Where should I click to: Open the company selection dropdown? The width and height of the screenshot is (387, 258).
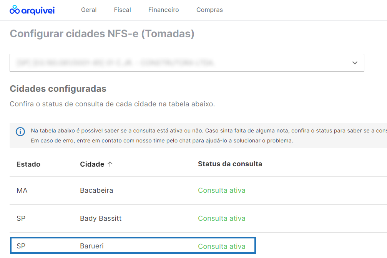click(187, 63)
